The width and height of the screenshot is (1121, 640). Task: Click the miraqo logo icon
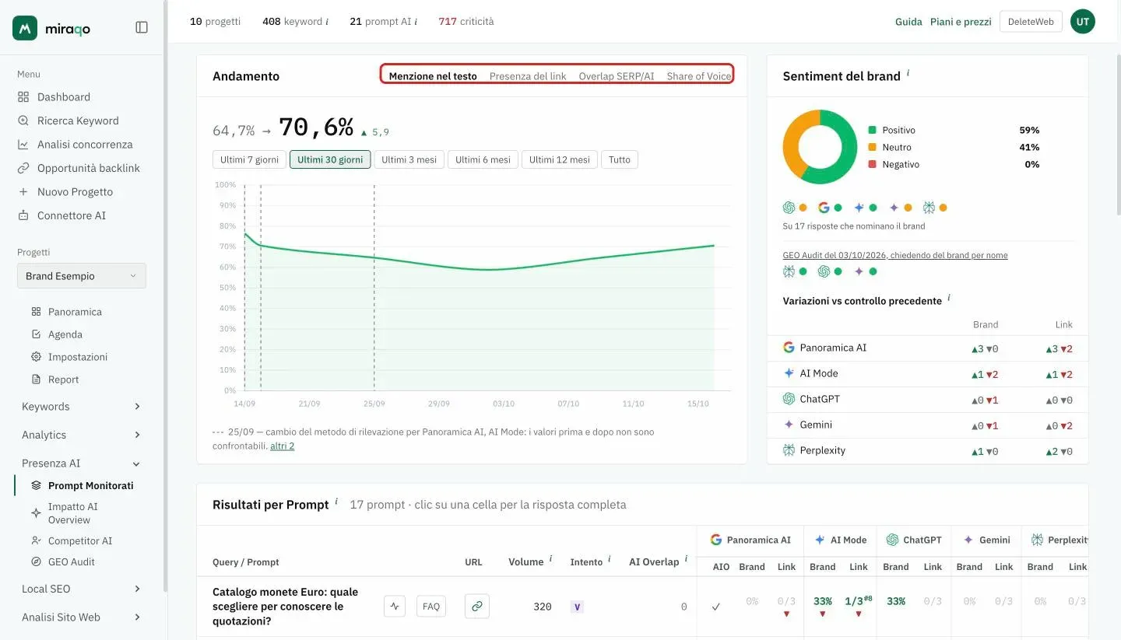(25, 28)
